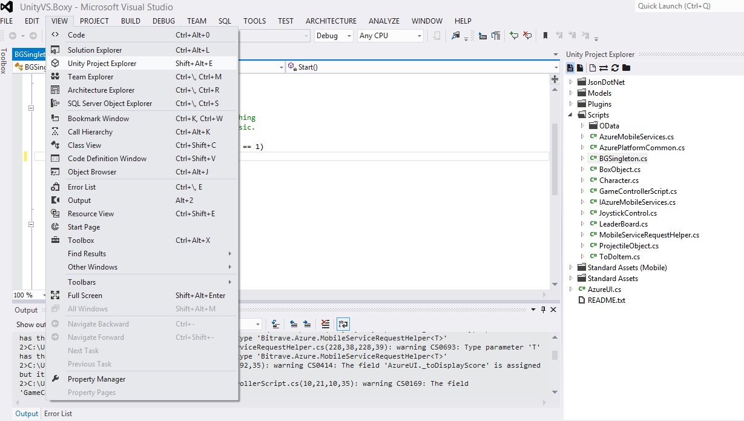744x421 pixels.
Task: Expand the JsonDotNet folder
Action: click(571, 82)
